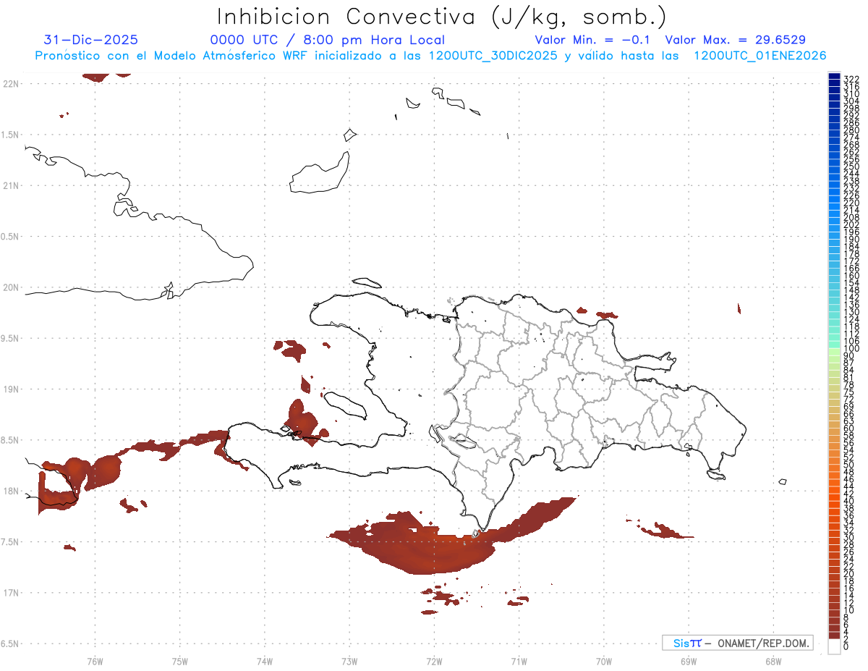Click the "22N" latitude label

11,84
